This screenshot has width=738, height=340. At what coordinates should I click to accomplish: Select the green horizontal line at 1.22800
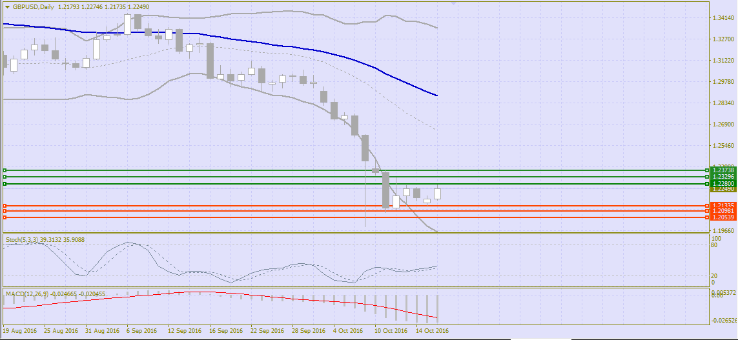(355, 184)
